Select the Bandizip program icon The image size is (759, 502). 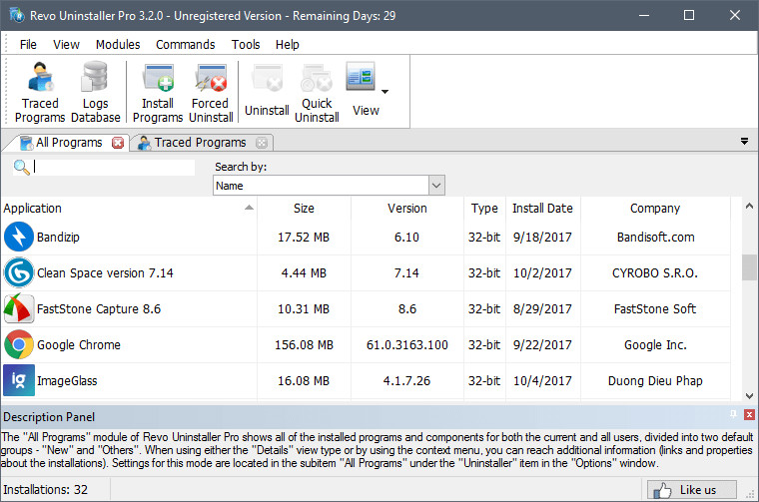19,237
